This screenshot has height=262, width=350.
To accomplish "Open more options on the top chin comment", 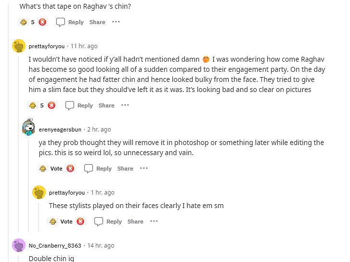I will [x=116, y=22].
